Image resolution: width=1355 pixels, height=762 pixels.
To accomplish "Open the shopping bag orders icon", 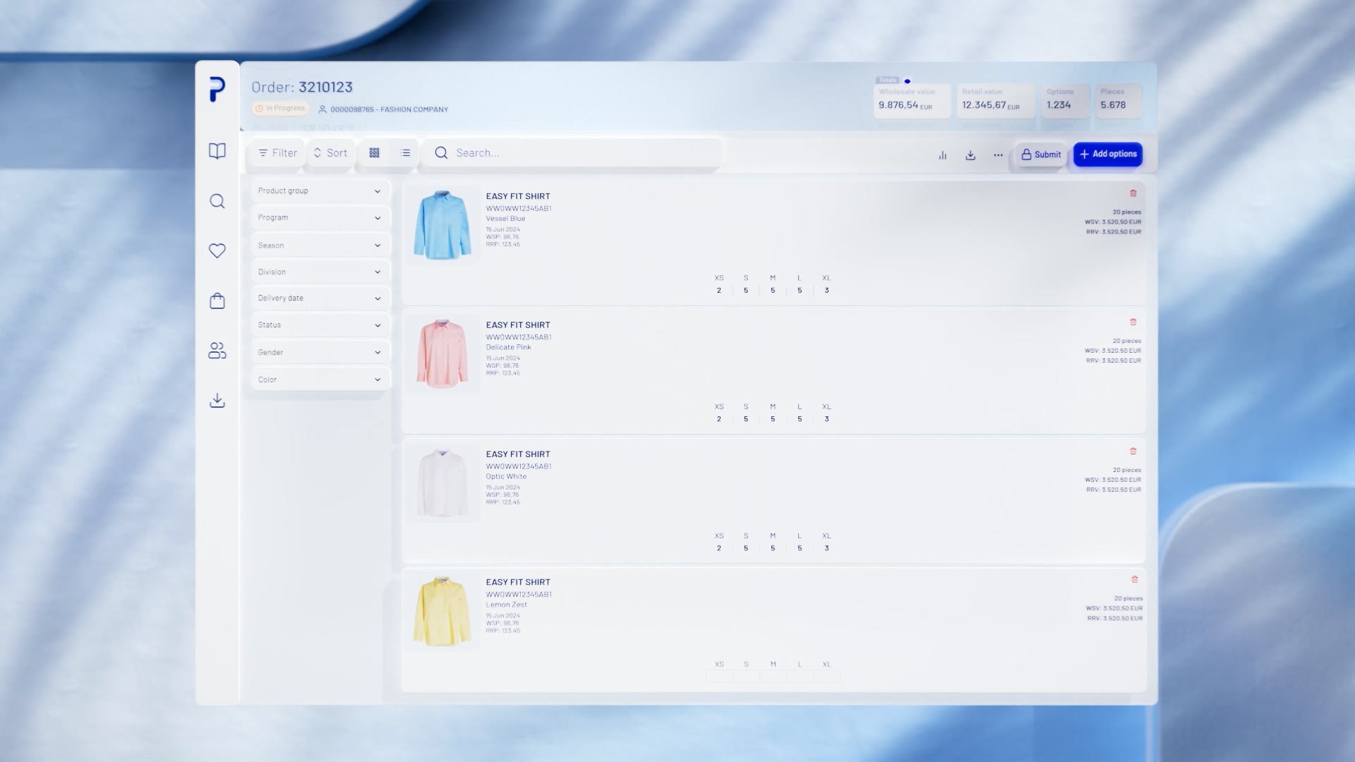I will click(217, 301).
